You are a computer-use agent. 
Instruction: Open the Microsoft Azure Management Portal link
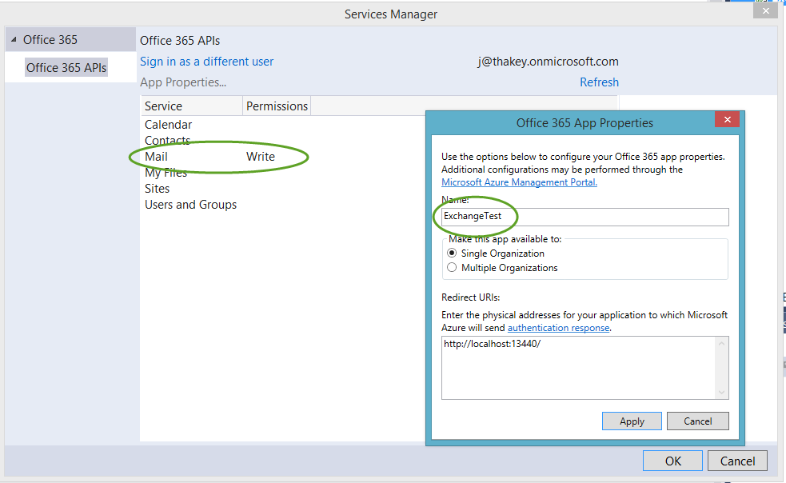tap(518, 182)
